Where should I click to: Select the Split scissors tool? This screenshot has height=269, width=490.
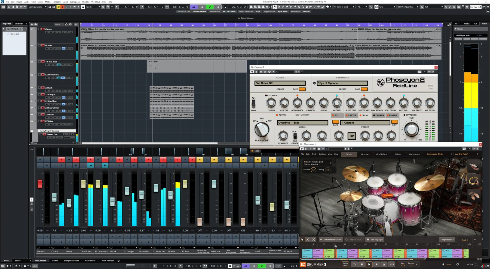pyautogui.click(x=291, y=7)
